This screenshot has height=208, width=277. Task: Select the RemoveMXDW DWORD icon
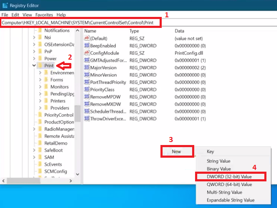click(87, 104)
